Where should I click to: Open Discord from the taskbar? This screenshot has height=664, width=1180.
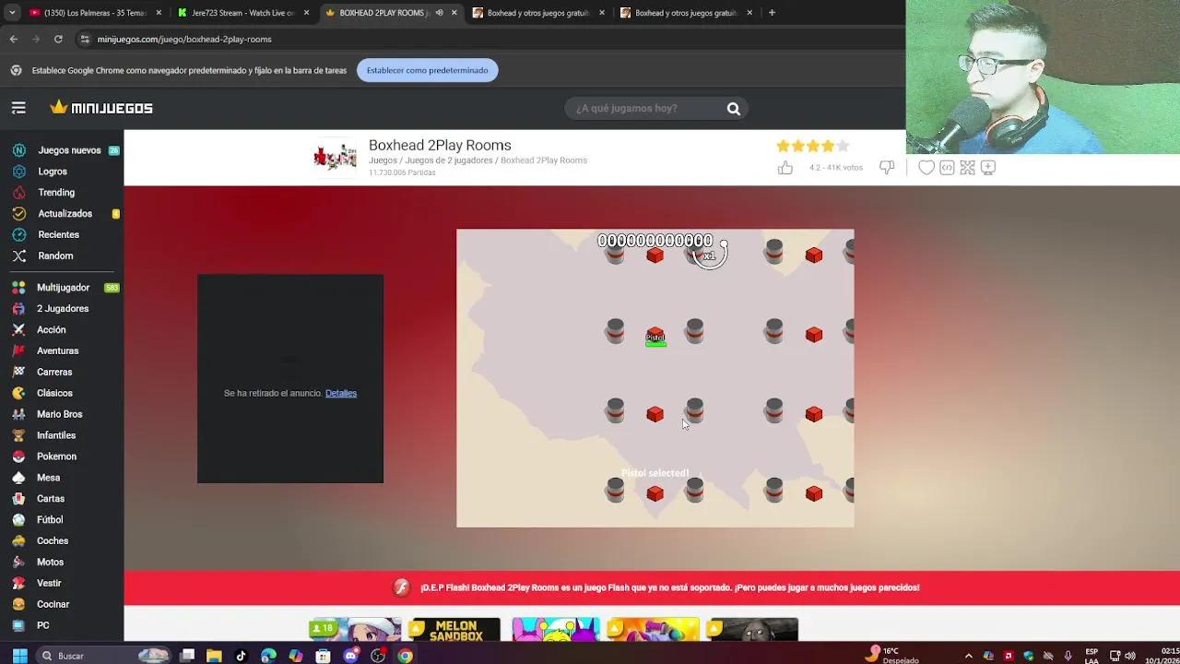click(350, 656)
